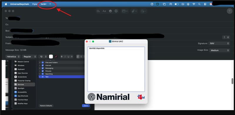The image size is (235, 115).
Task: Click the UniversalKeychain icon in the menu bar tray
Action: [x=157, y=4]
